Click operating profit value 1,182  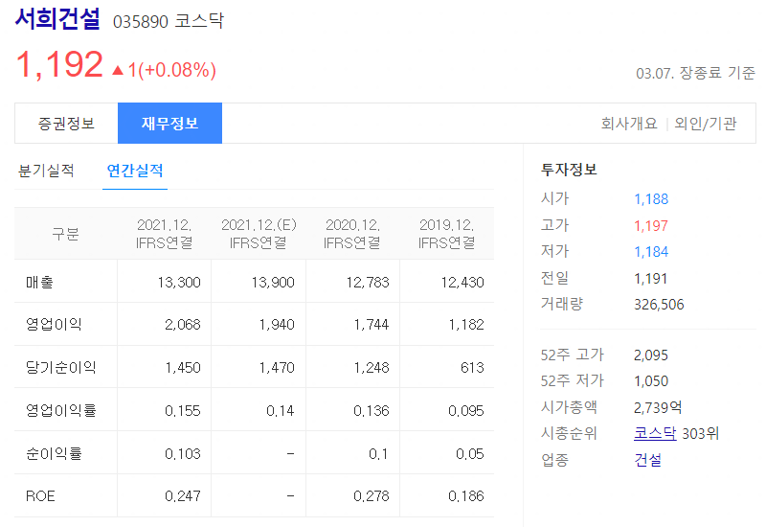[x=466, y=325]
